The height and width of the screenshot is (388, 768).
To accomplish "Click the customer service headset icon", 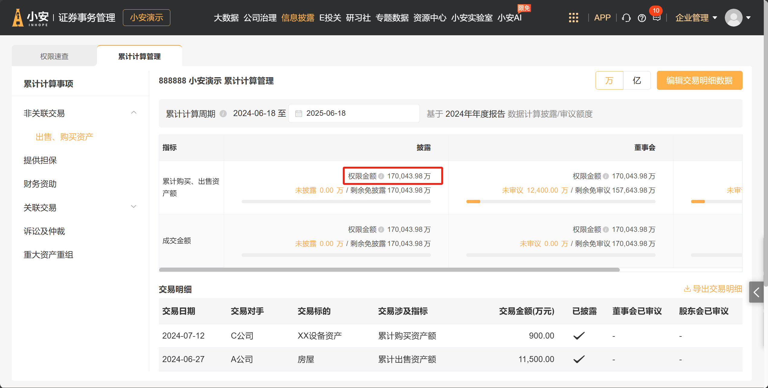I will click(x=626, y=18).
